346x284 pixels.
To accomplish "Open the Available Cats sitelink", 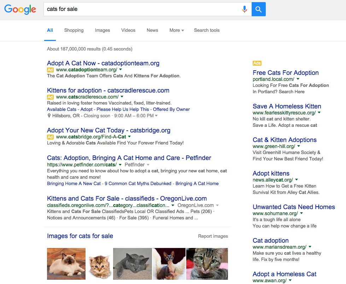I will [x=61, y=110].
